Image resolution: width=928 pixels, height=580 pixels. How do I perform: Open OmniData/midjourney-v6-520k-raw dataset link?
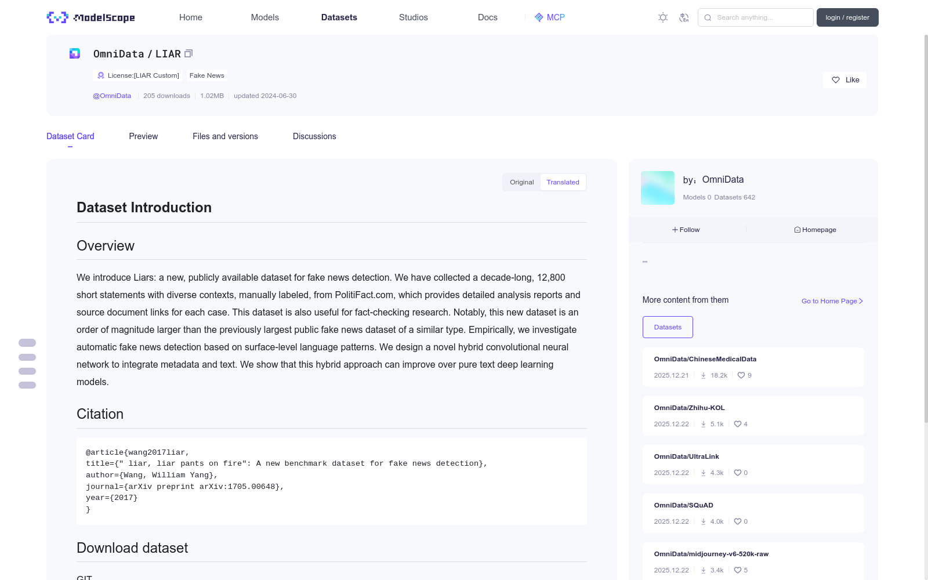712,554
